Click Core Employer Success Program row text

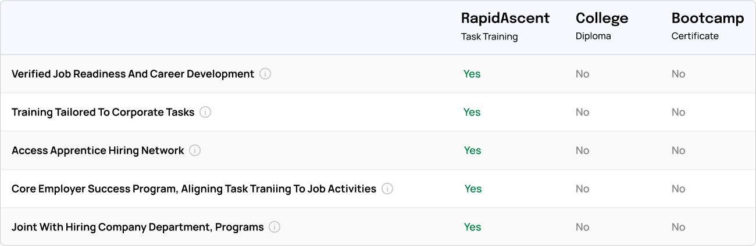pyautogui.click(x=194, y=189)
